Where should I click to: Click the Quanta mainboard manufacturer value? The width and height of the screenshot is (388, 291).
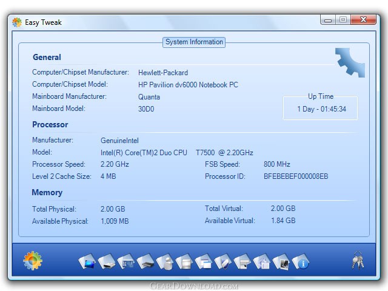[149, 97]
